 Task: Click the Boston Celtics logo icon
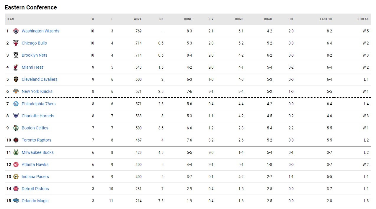pyautogui.click(x=16, y=128)
